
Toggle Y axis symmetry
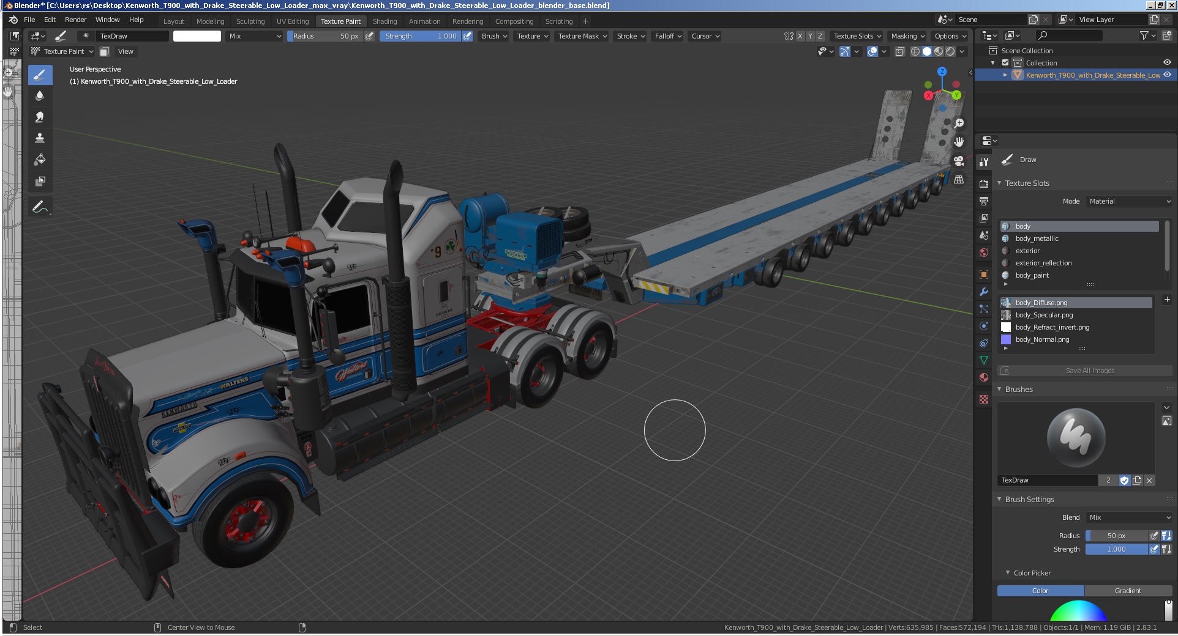click(810, 36)
